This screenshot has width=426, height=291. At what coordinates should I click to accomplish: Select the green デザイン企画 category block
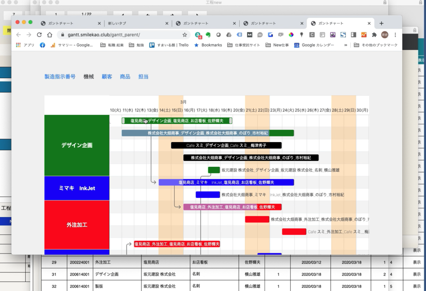point(77,145)
